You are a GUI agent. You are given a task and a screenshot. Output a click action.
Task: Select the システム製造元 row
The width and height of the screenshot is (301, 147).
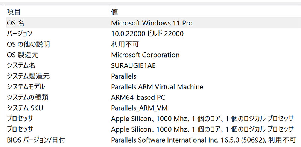(x=154, y=76)
